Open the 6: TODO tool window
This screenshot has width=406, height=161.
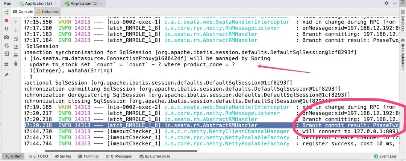pos(38,157)
